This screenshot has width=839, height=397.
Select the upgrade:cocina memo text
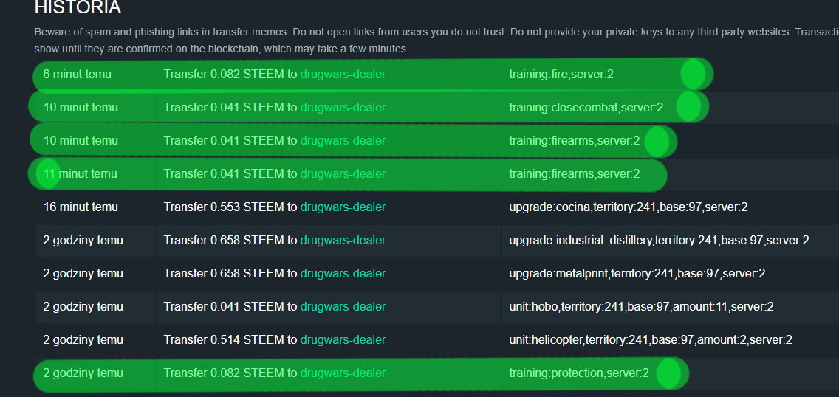pos(629,207)
